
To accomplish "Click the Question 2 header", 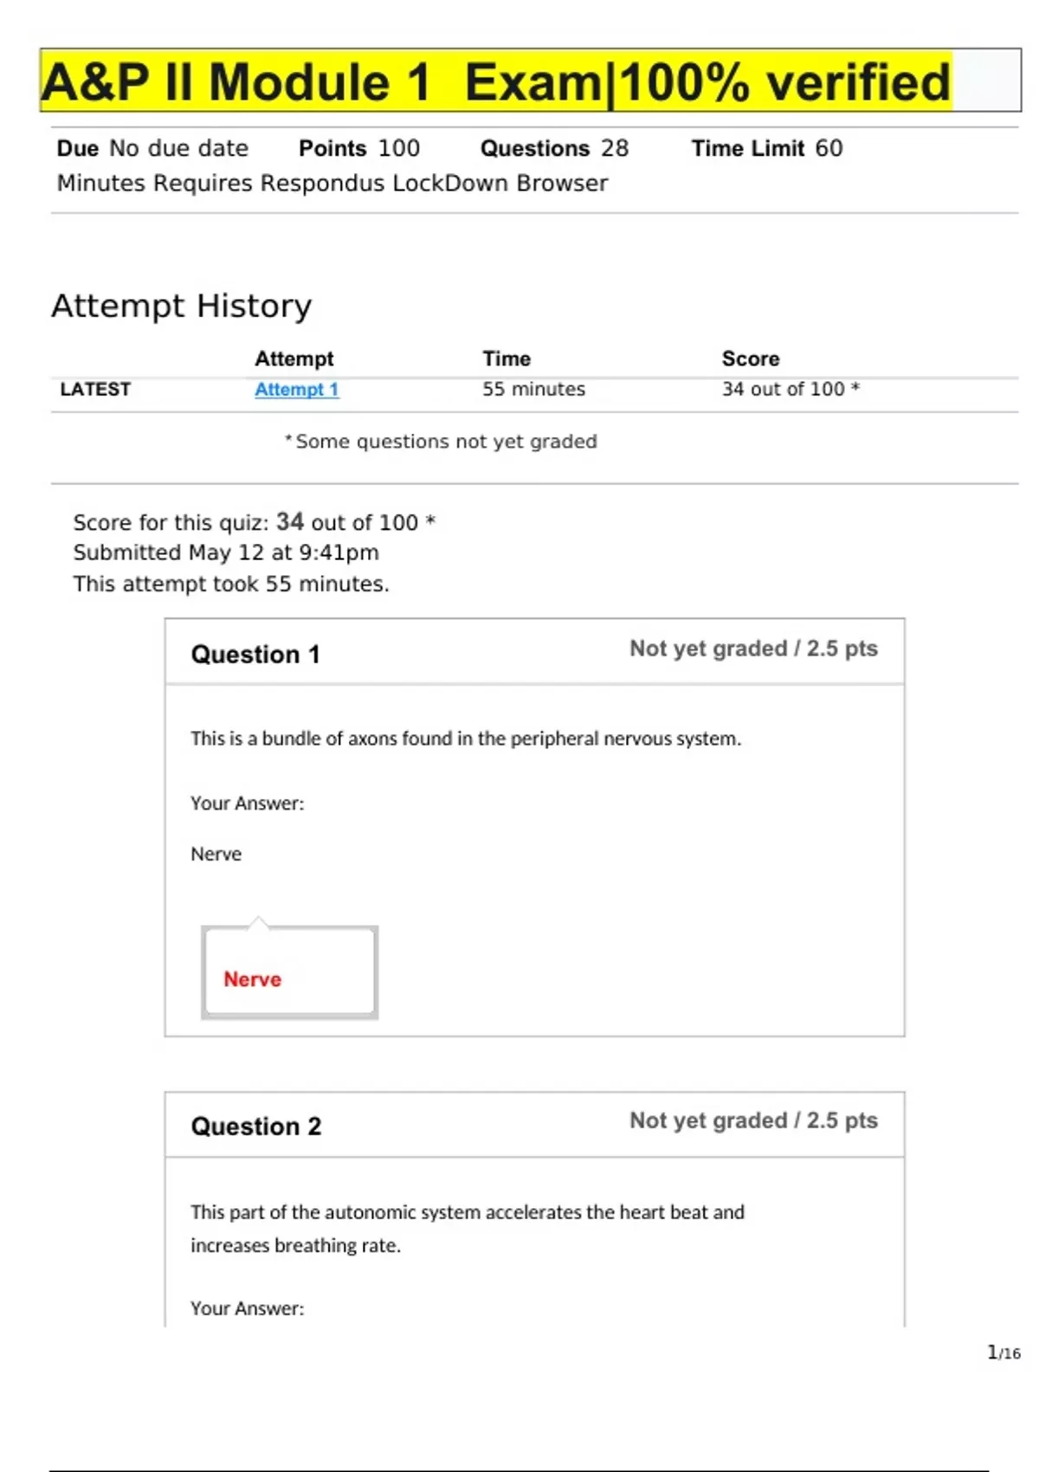I will click(x=255, y=1127).
